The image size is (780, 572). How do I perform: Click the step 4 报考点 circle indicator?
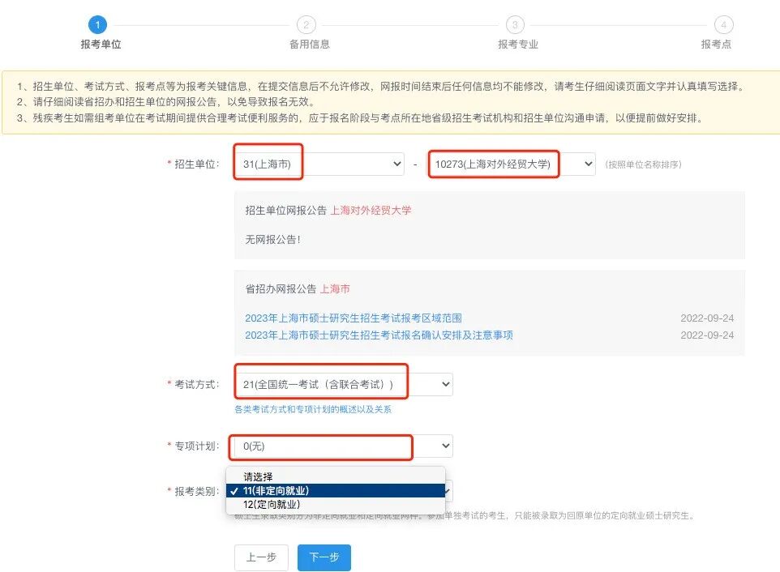(x=722, y=24)
